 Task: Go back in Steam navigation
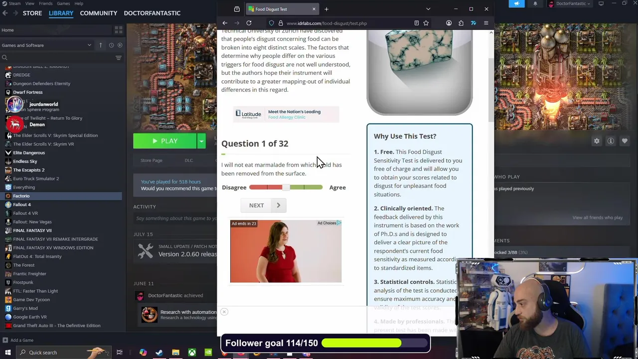click(5, 13)
